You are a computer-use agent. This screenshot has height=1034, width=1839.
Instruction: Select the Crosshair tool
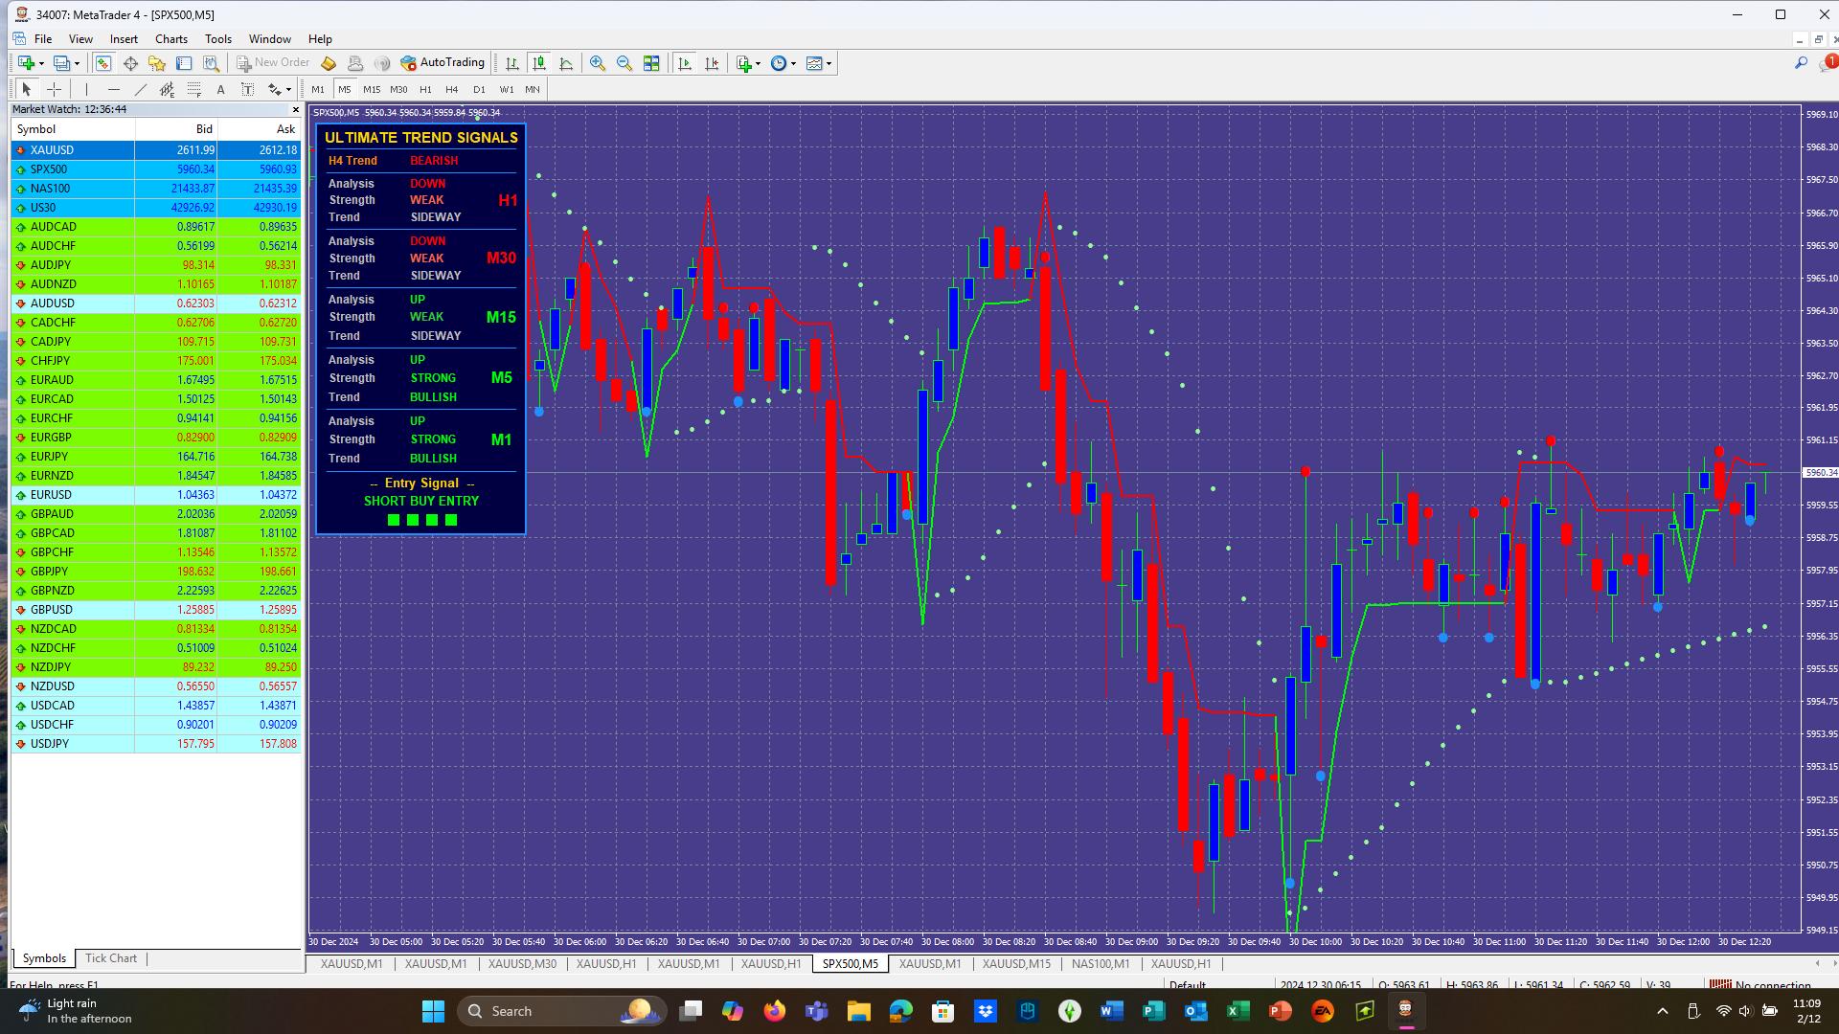(x=55, y=89)
